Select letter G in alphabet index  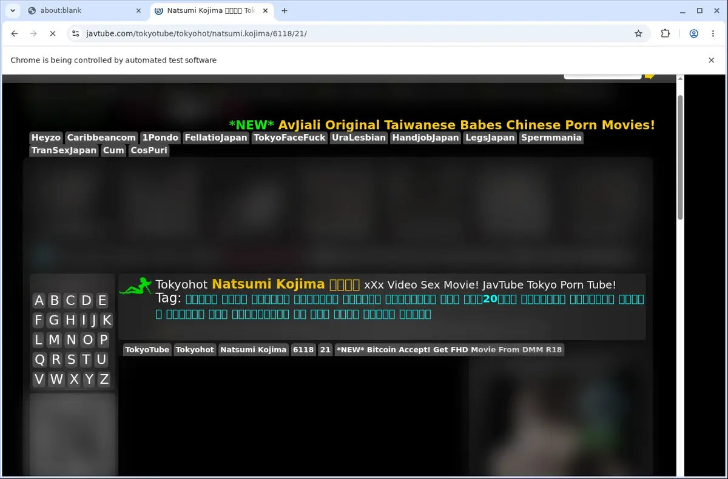pos(54,320)
